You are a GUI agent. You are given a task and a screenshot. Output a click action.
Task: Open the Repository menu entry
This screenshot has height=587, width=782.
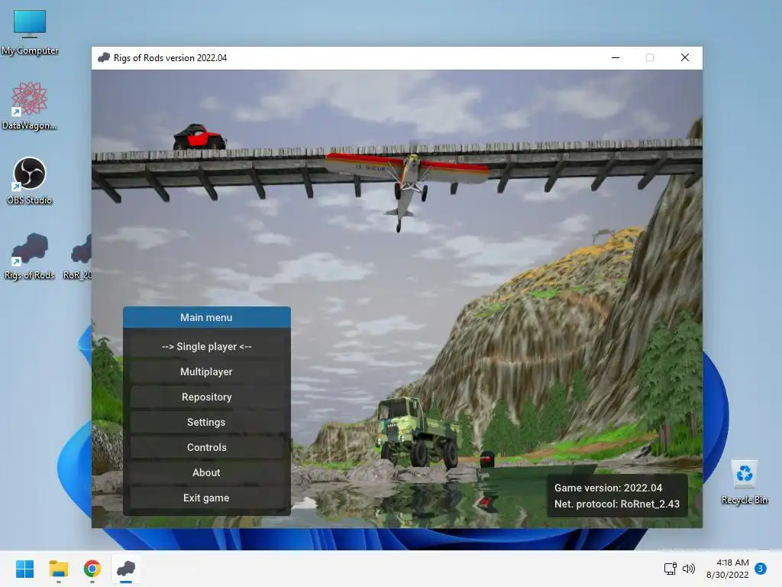[x=206, y=397]
